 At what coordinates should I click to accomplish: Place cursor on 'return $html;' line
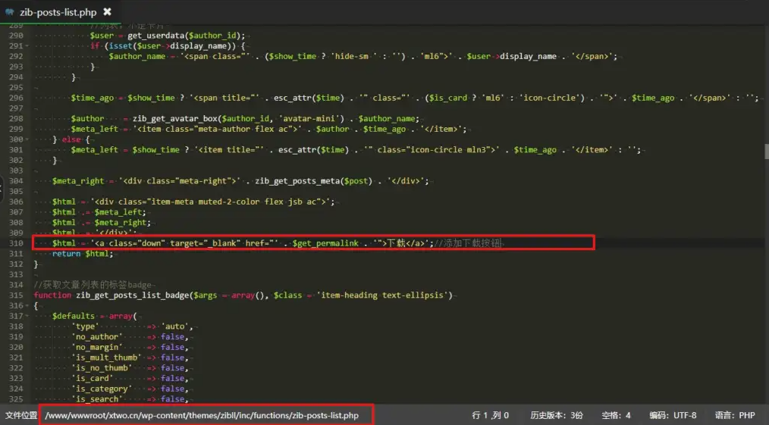coord(83,254)
